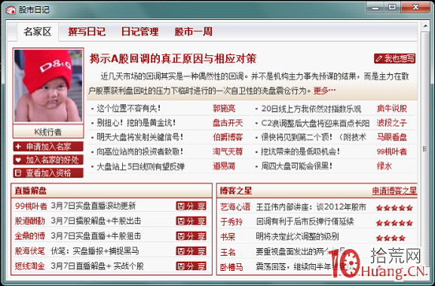
Task: Open the 日记管理 tab
Action: [140, 32]
